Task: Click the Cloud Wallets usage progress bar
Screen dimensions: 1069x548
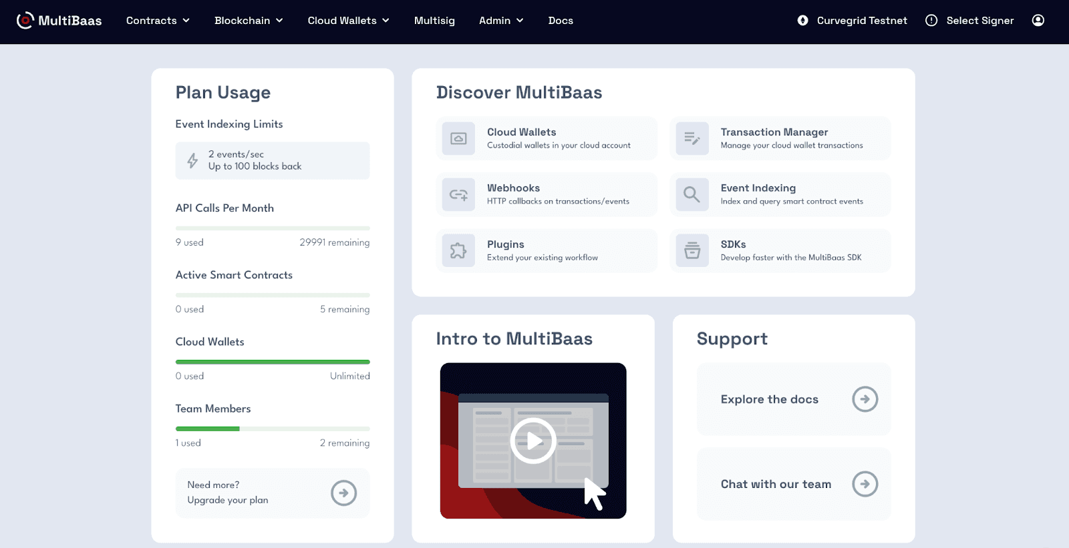Action: click(x=273, y=362)
